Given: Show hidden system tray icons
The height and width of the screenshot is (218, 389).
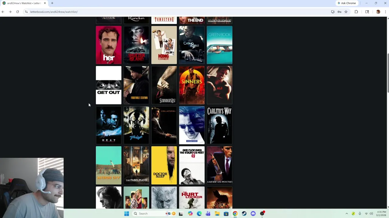Looking at the screenshot, I should tap(346, 213).
